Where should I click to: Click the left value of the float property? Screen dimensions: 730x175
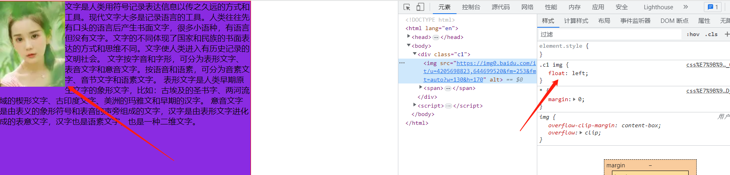click(578, 73)
